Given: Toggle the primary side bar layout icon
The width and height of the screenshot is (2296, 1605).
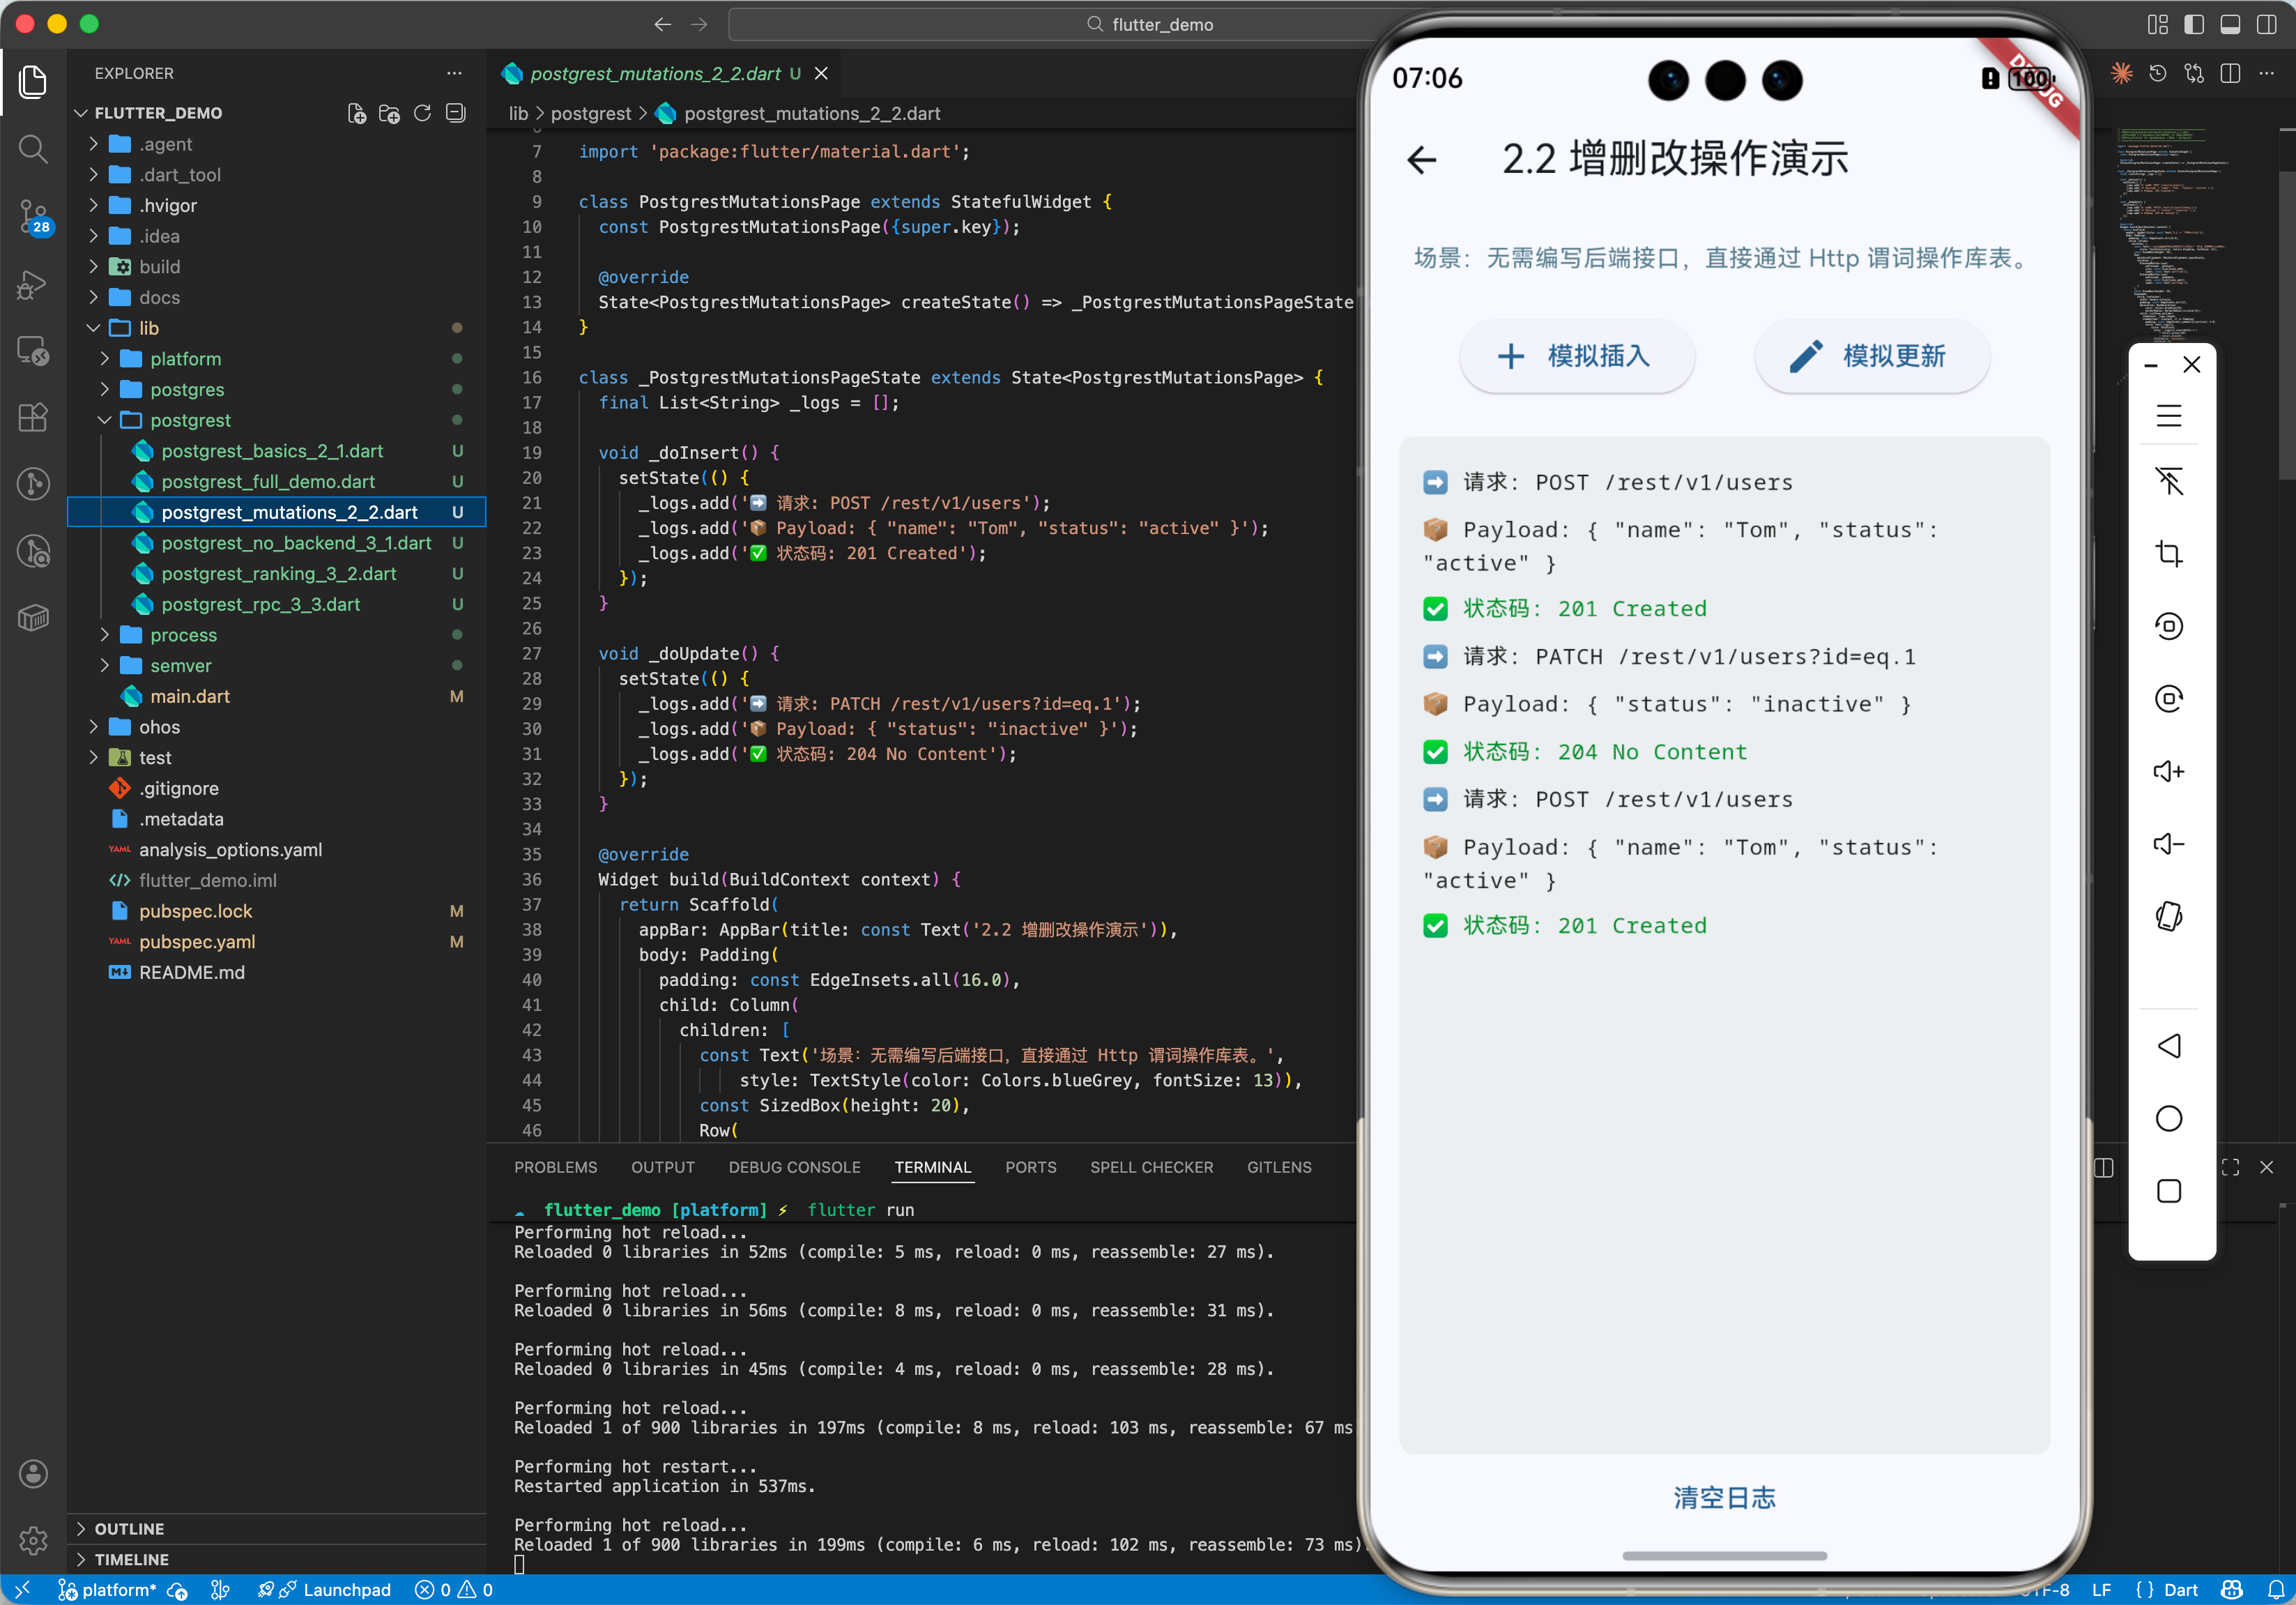Looking at the screenshot, I should [x=2194, y=24].
